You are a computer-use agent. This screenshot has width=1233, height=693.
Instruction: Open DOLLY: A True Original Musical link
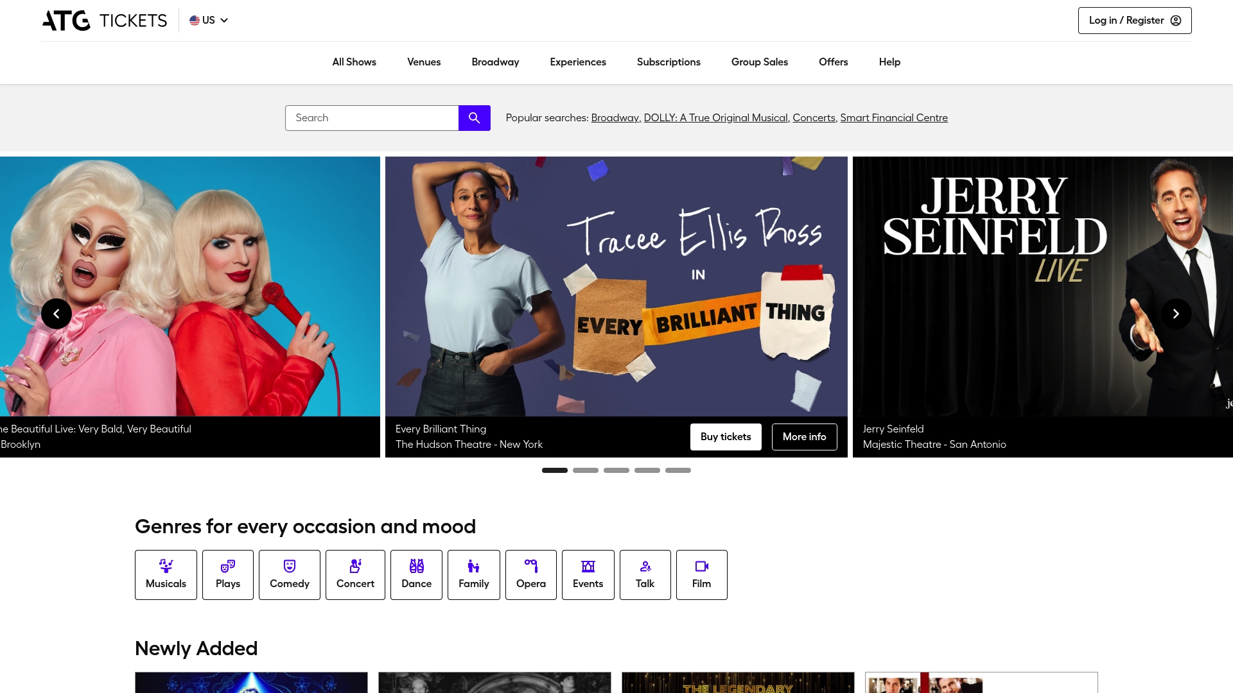pyautogui.click(x=715, y=118)
